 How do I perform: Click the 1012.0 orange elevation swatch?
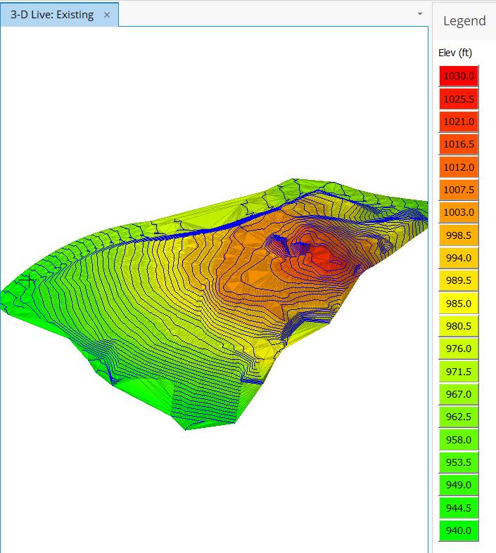tap(458, 167)
